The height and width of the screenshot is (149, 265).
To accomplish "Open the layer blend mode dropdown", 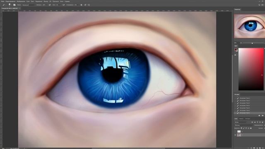I will (244, 125).
